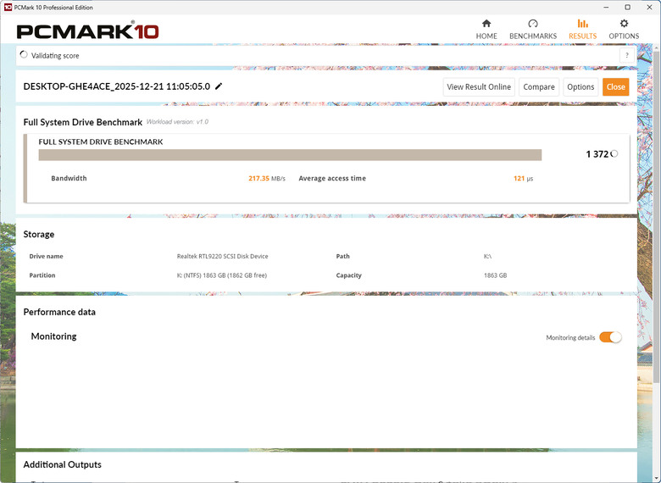Click the FULL SYSTEM DRIVE BENCHMARK card title
Screen dimensions: 661x483
[101, 142]
